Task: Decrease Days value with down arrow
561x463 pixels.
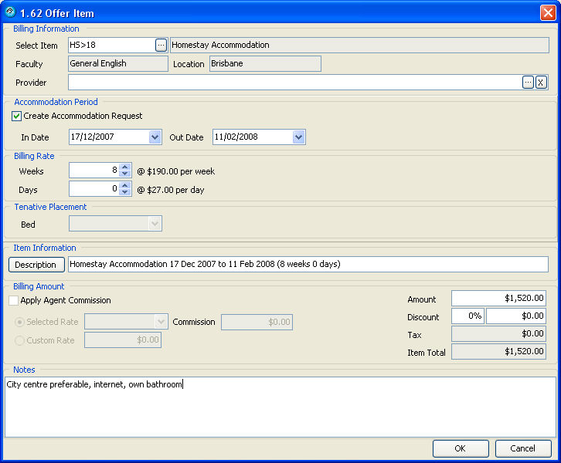Action: (125, 193)
